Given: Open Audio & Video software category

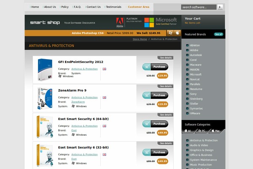Looking at the screenshot, I should [199, 145].
